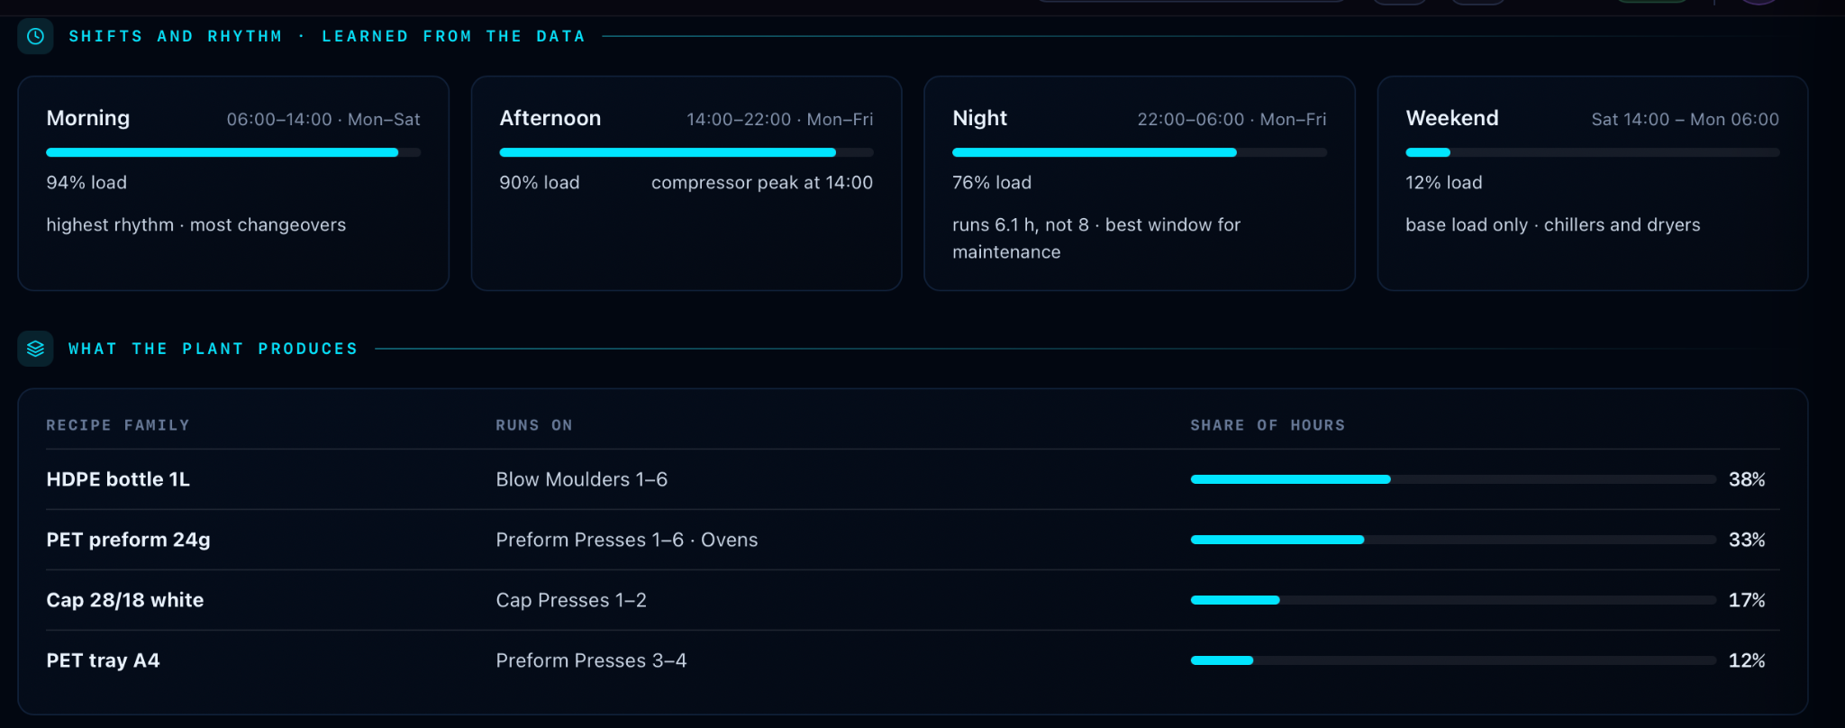The width and height of the screenshot is (1845, 728).
Task: Click the Recipe Family column header
Action: [118, 425]
